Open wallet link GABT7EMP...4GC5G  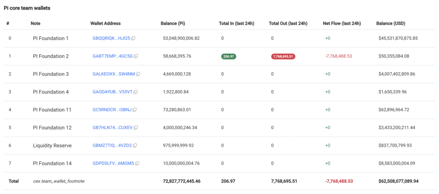113,56
